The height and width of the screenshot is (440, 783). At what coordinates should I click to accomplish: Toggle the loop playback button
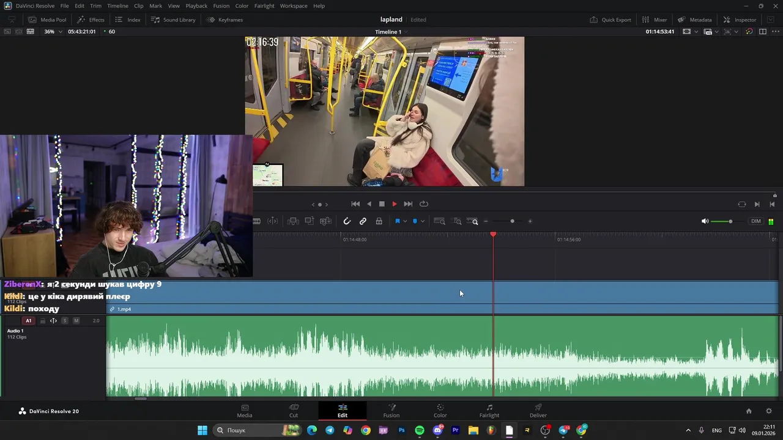[423, 204]
